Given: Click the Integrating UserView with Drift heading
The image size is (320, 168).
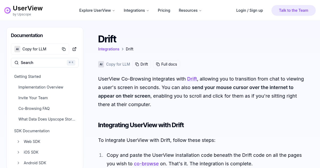Looking at the screenshot, I should (141, 125).
